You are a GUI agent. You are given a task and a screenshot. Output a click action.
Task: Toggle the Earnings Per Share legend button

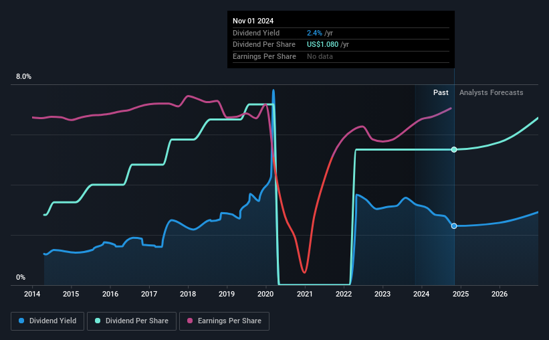click(224, 321)
